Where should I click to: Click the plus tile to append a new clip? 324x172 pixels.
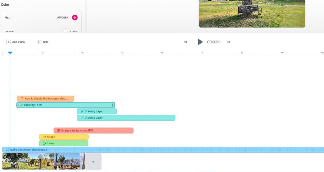click(x=93, y=161)
